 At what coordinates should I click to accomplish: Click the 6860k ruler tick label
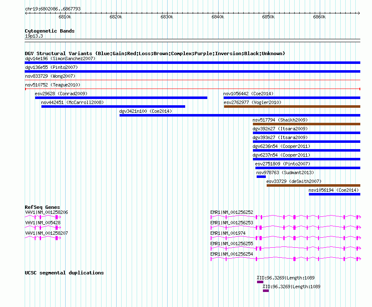pos(319,17)
